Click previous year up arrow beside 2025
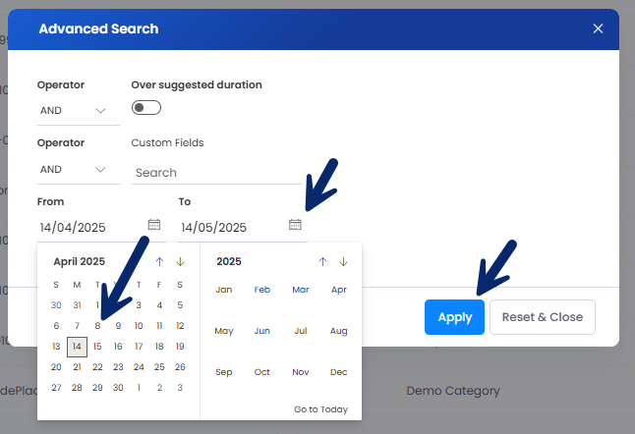 pos(322,261)
